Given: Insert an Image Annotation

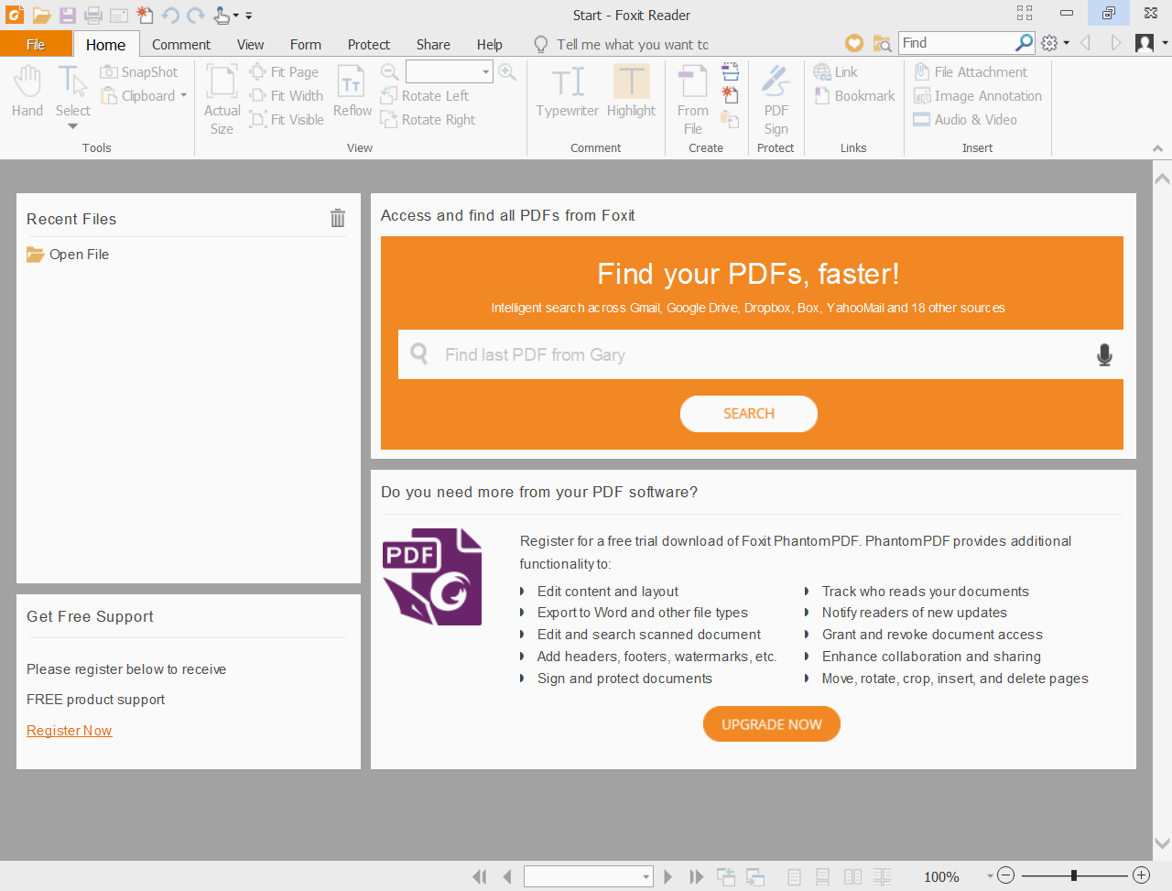Looking at the screenshot, I should pos(978,96).
